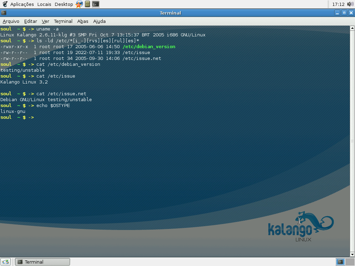Close the Terminal window
This screenshot has height=266, width=355.
point(351,13)
